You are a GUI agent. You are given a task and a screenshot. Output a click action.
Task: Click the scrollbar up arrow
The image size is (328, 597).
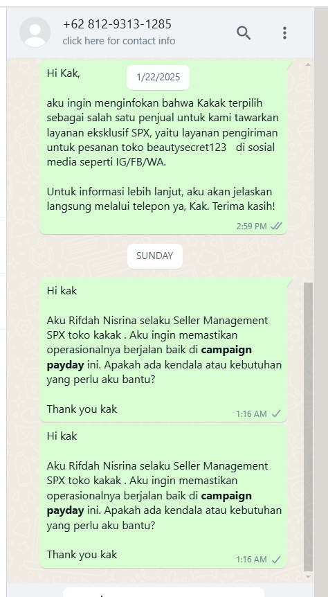(308, 64)
